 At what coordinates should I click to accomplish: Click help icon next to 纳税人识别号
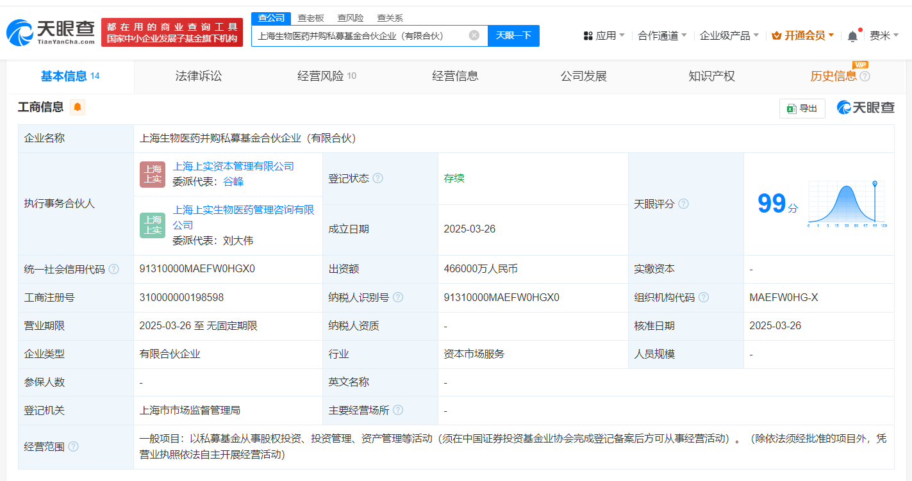(x=398, y=297)
